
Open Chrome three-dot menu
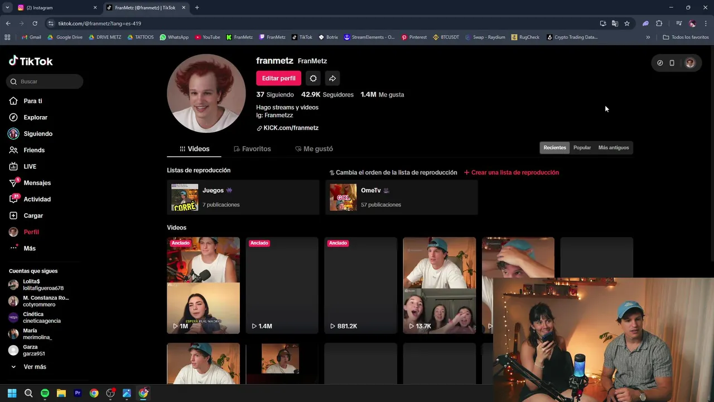click(x=706, y=23)
